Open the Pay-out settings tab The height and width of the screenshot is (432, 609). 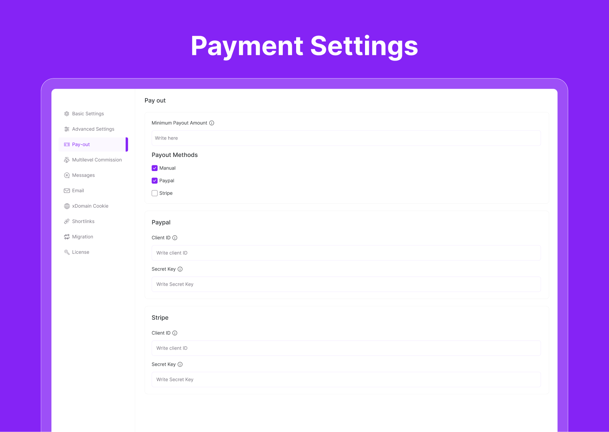click(81, 145)
